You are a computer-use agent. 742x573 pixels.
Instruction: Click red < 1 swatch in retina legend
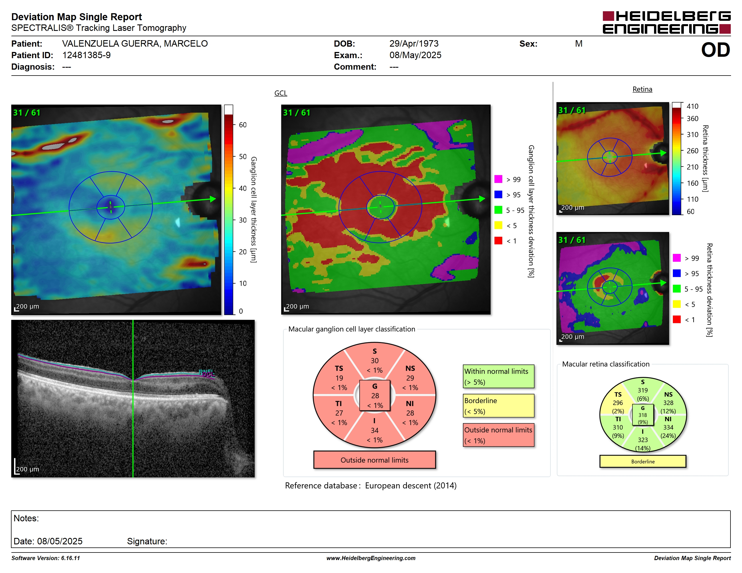pos(677,319)
